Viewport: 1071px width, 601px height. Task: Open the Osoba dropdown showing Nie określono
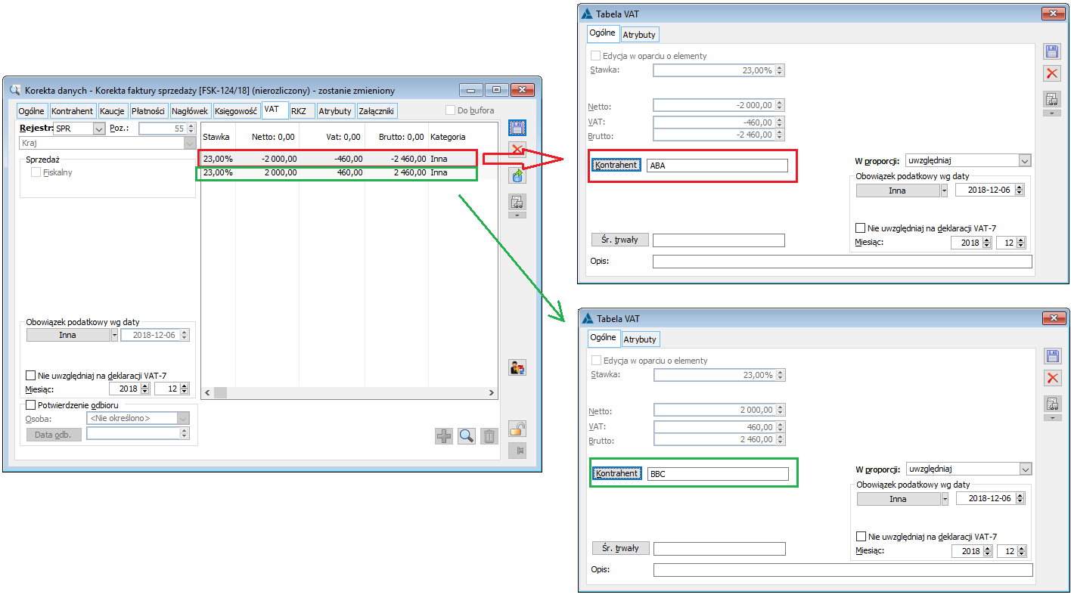pyautogui.click(x=182, y=418)
